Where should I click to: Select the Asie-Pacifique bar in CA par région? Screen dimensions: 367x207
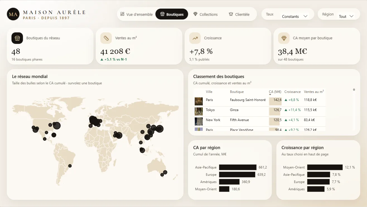pyautogui.click(x=238, y=167)
